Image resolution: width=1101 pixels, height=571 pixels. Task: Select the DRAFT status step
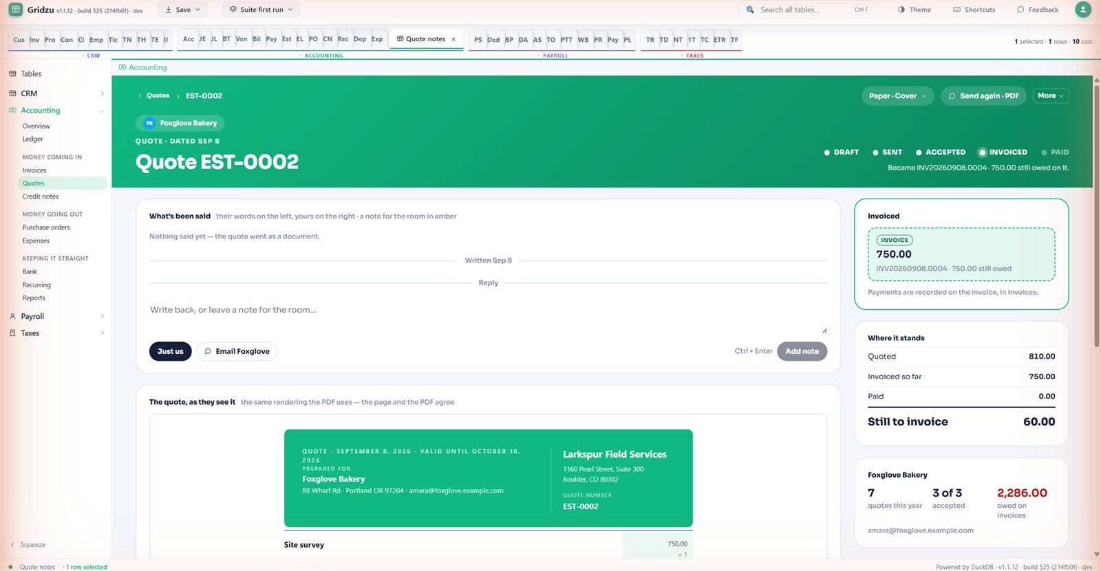point(842,153)
